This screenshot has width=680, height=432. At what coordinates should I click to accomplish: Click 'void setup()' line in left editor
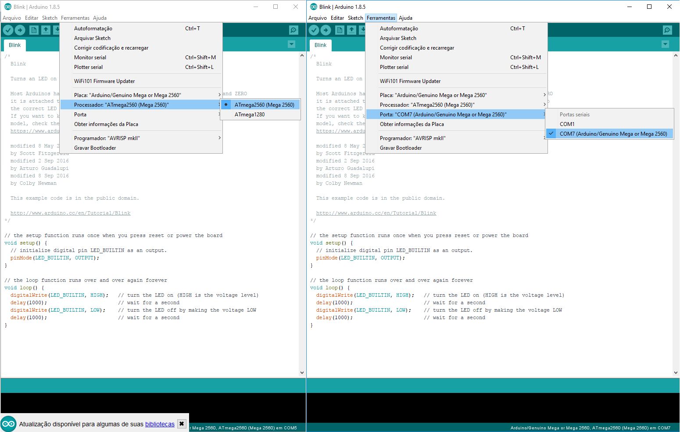coord(25,243)
